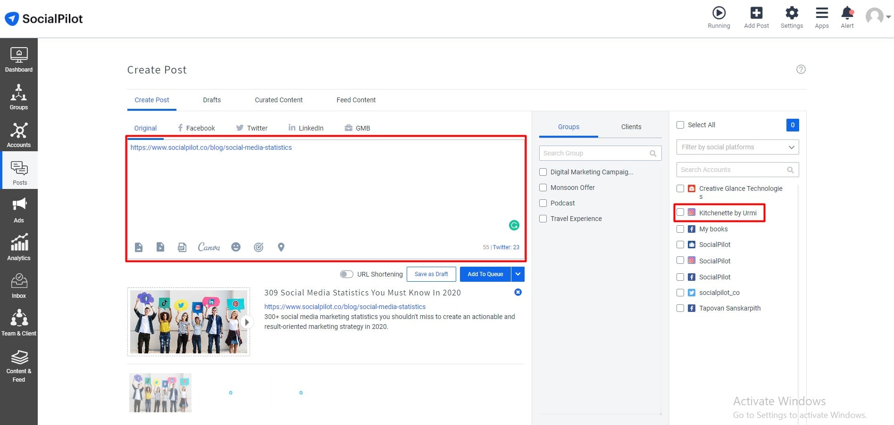Click the Search Accounts field
Image resolution: width=894 pixels, height=425 pixels.
point(737,170)
